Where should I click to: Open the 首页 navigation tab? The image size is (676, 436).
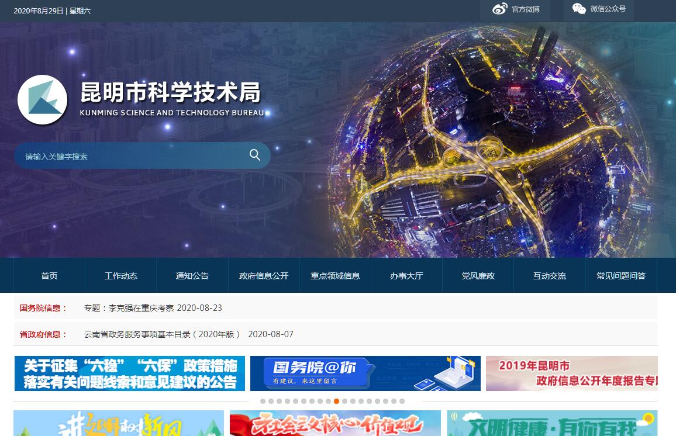click(50, 276)
